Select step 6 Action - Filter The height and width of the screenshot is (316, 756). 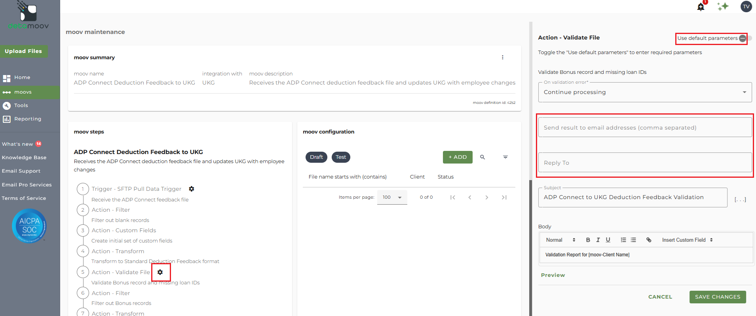point(111,293)
